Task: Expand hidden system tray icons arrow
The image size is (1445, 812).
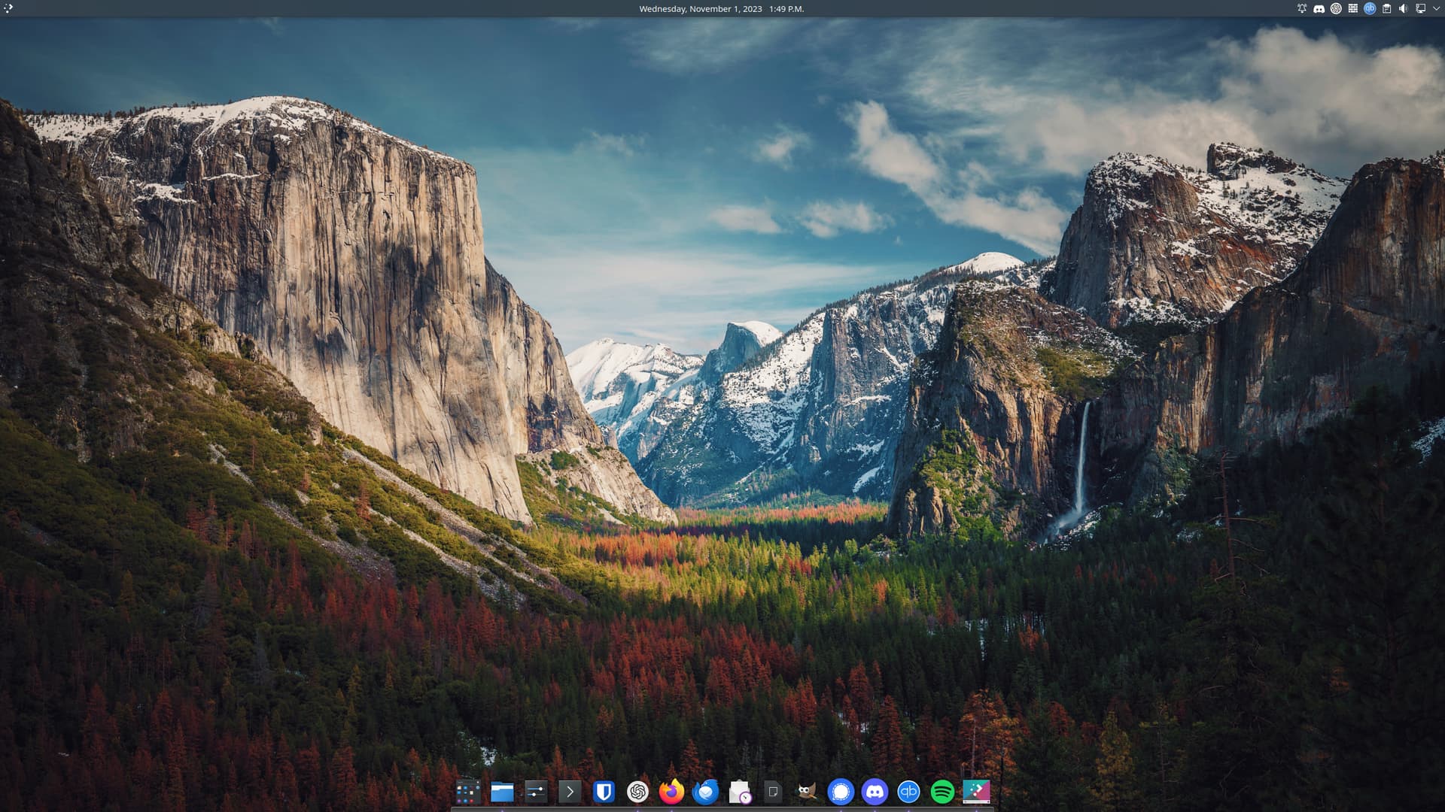Action: click(1436, 9)
